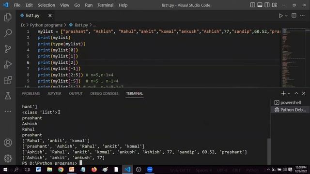Screen dimensions: 310x174
Task: Expand breadcrumb ellipsis after list1.py
Action: point(95,25)
